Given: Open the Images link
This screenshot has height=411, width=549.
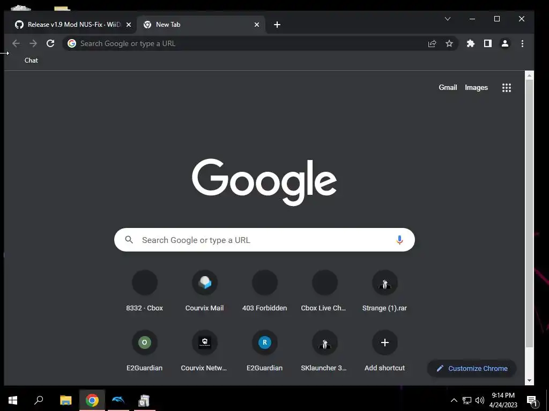Looking at the screenshot, I should (476, 87).
